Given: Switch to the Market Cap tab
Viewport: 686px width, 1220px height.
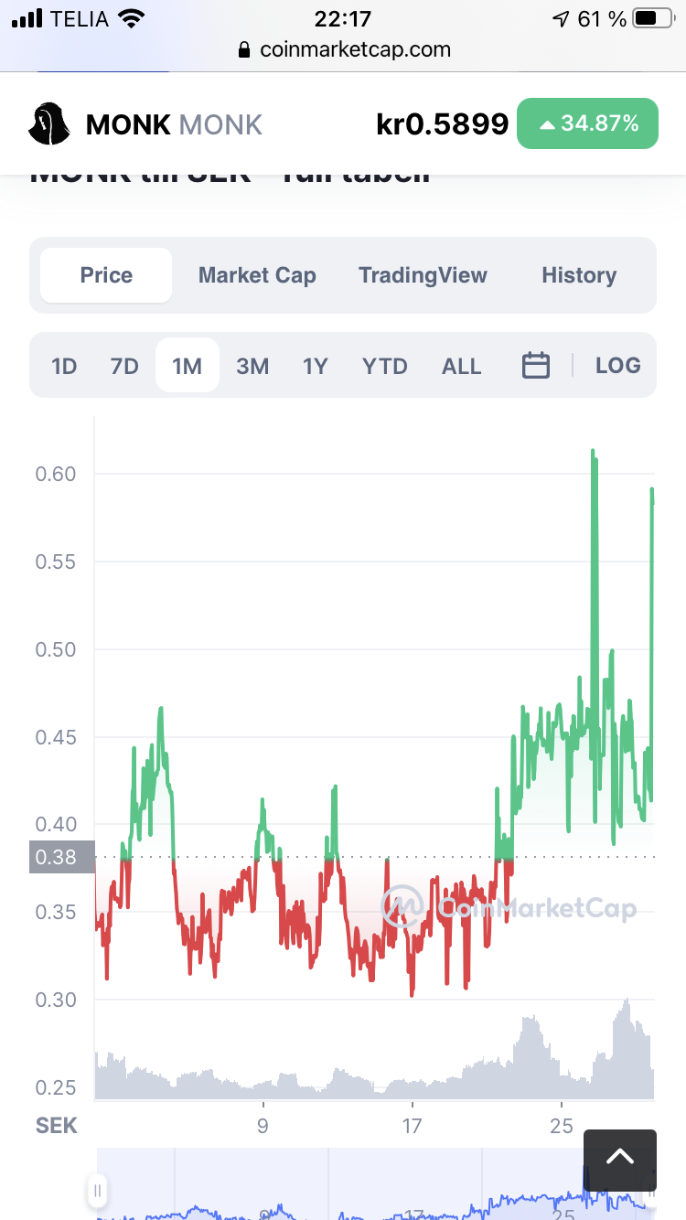Looking at the screenshot, I should point(257,275).
